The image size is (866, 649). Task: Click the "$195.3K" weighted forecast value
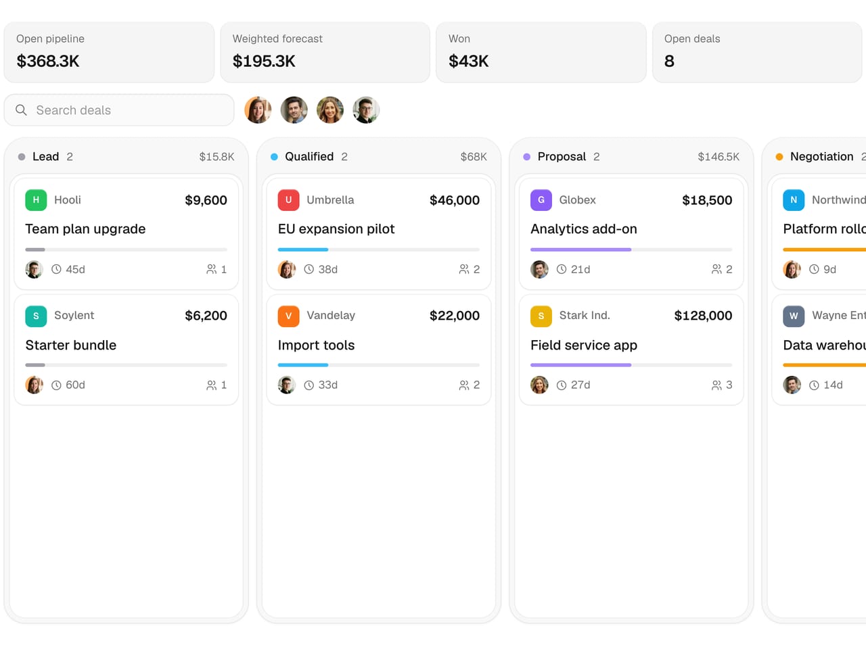(x=264, y=62)
